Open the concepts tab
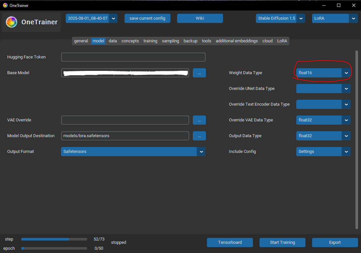This screenshot has height=253, width=361. [130, 41]
